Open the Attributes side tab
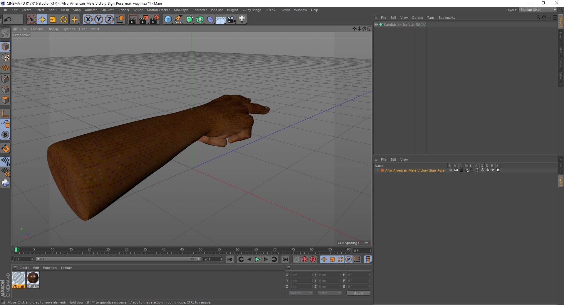The width and height of the screenshot is (564, 305). tap(560, 165)
